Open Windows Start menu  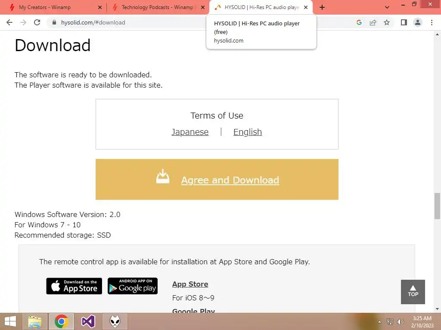[10, 321]
